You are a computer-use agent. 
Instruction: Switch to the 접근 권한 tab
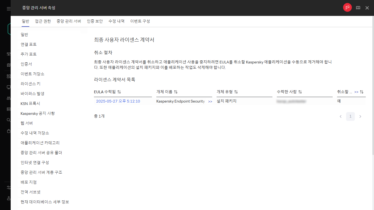[43, 21]
